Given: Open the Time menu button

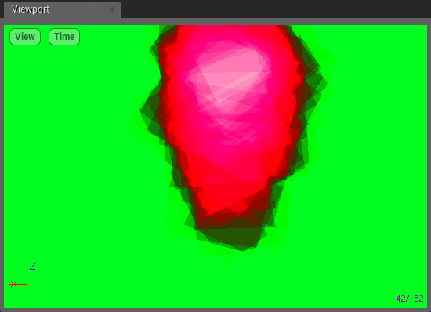Looking at the screenshot, I should [x=64, y=37].
